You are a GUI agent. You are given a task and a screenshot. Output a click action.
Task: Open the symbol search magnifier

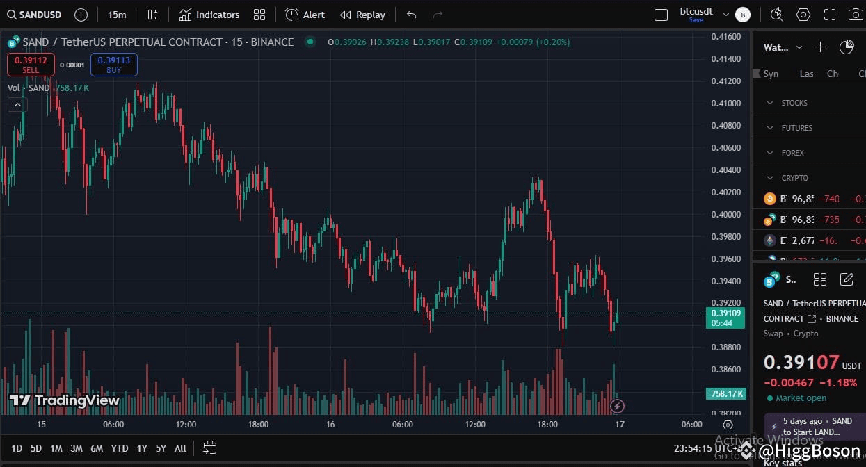[13, 14]
